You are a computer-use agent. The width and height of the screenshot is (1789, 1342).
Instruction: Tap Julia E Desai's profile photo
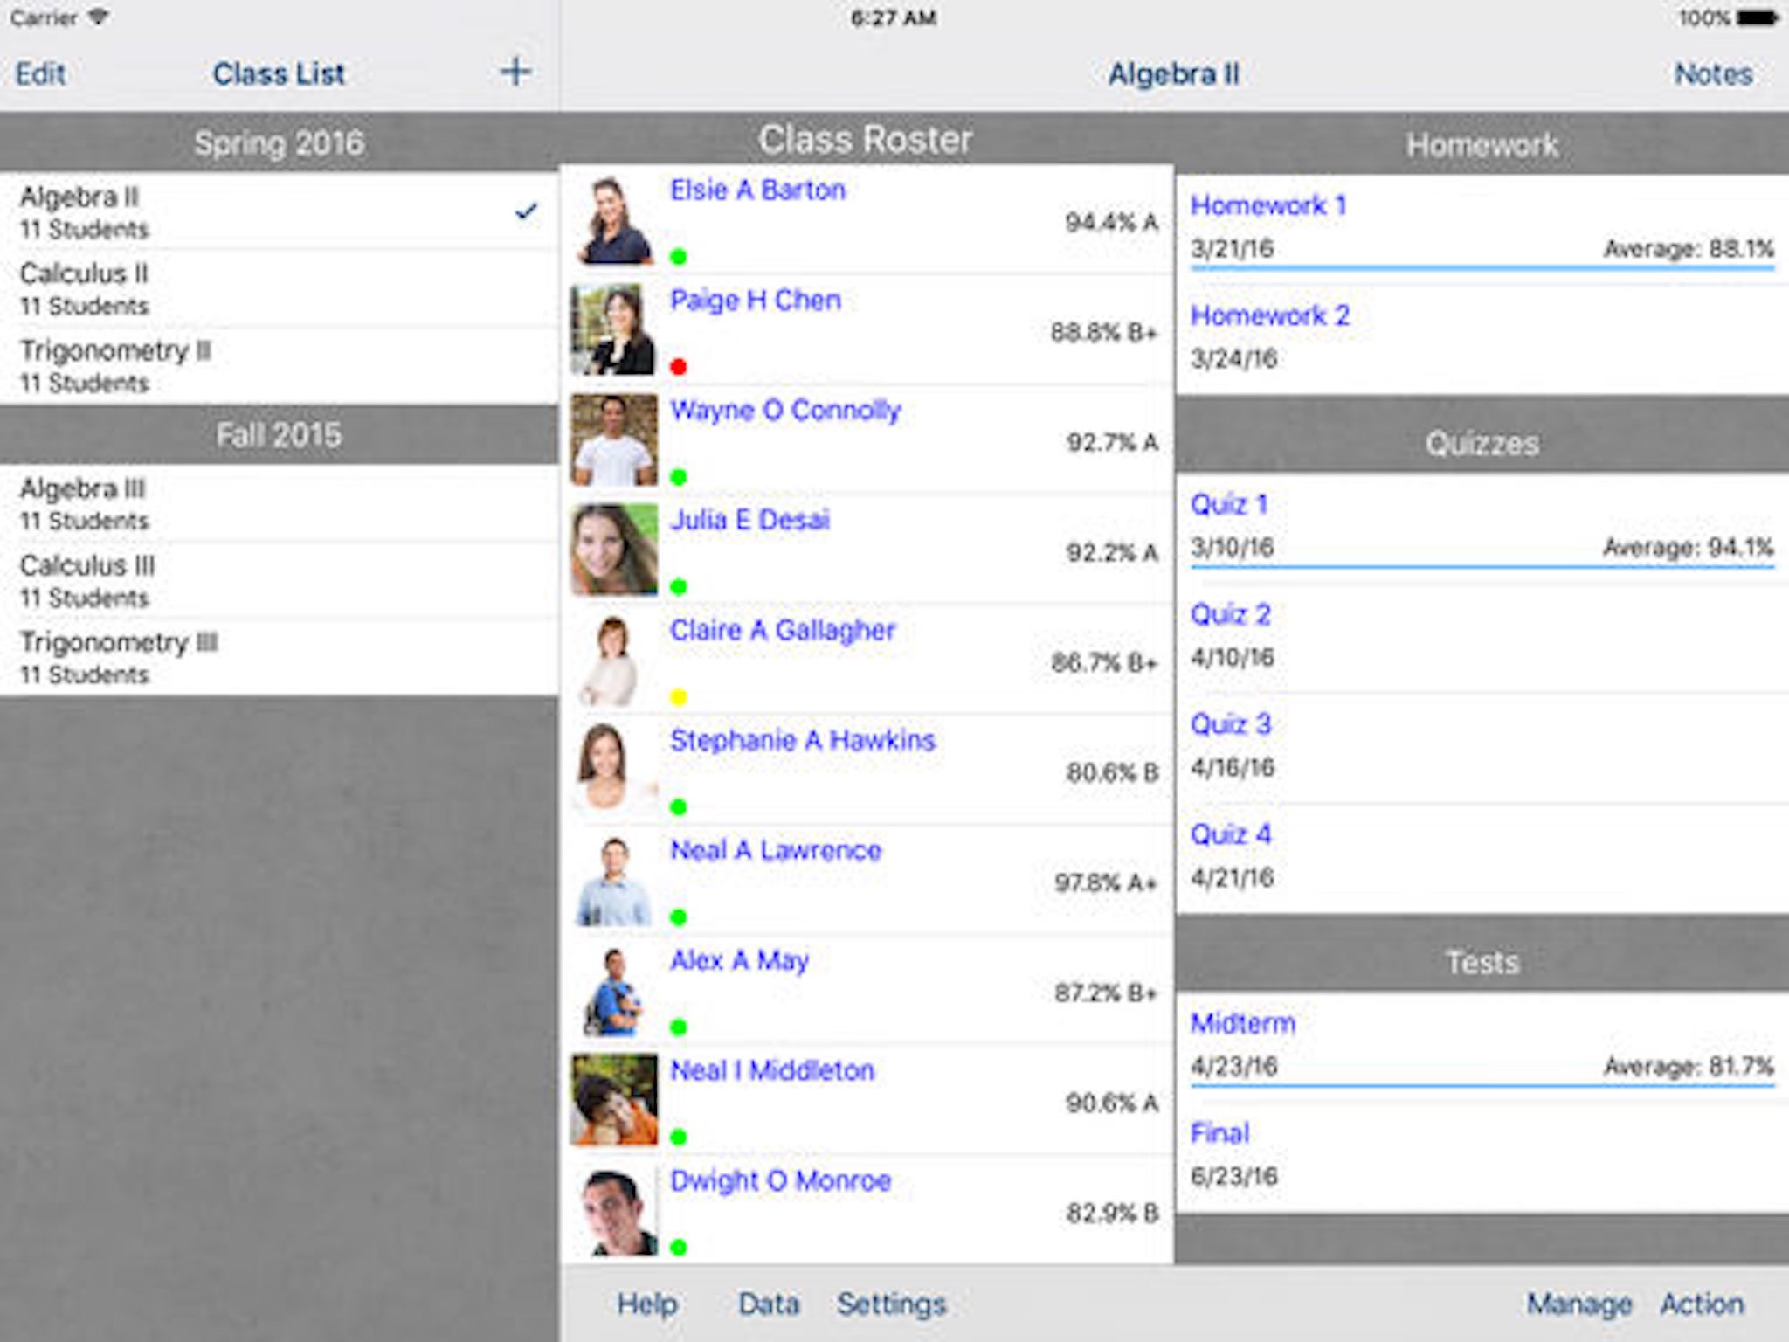point(613,550)
